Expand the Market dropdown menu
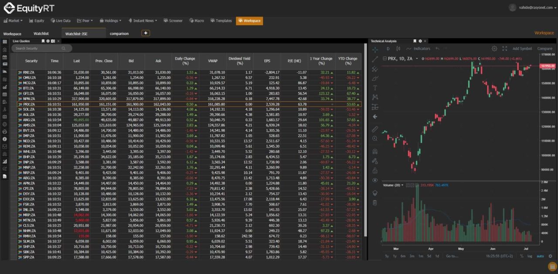This screenshot has width=558, height=274. point(13,20)
